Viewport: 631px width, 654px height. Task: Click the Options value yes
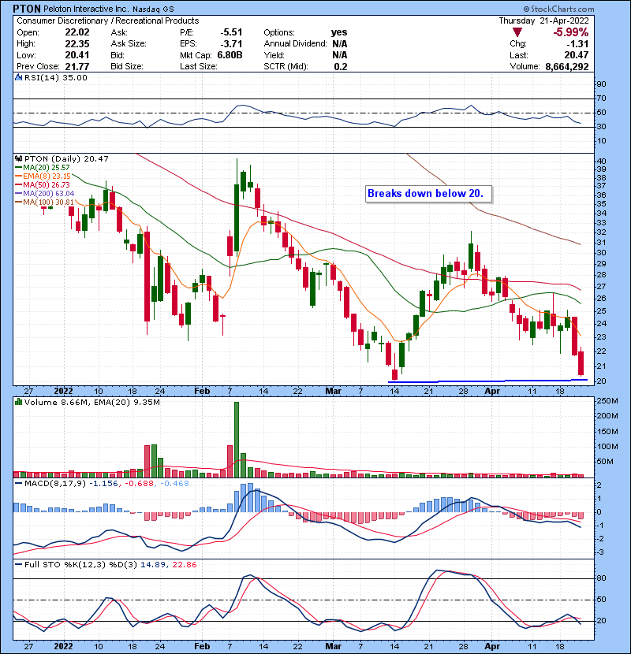(339, 32)
